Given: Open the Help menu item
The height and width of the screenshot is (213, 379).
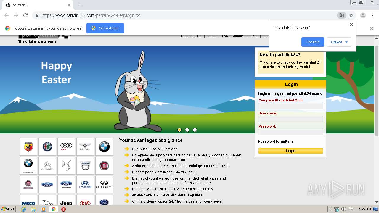Looking at the screenshot, I should click(x=212, y=36).
